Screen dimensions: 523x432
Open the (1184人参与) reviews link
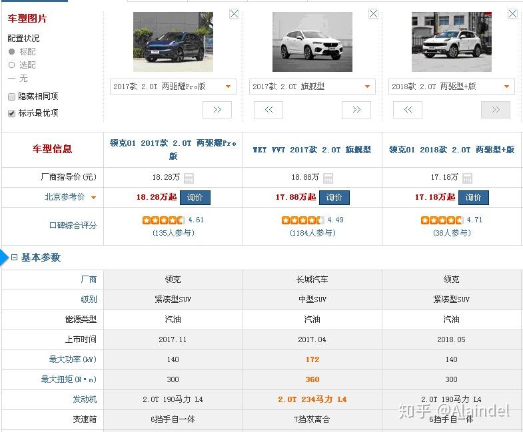312,233
